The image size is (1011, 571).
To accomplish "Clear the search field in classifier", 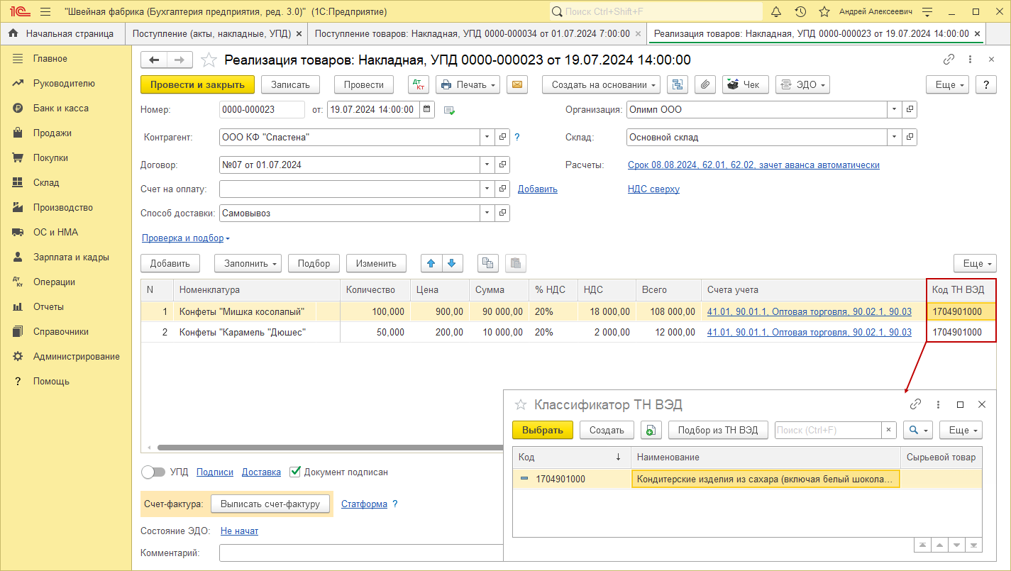I will [889, 430].
